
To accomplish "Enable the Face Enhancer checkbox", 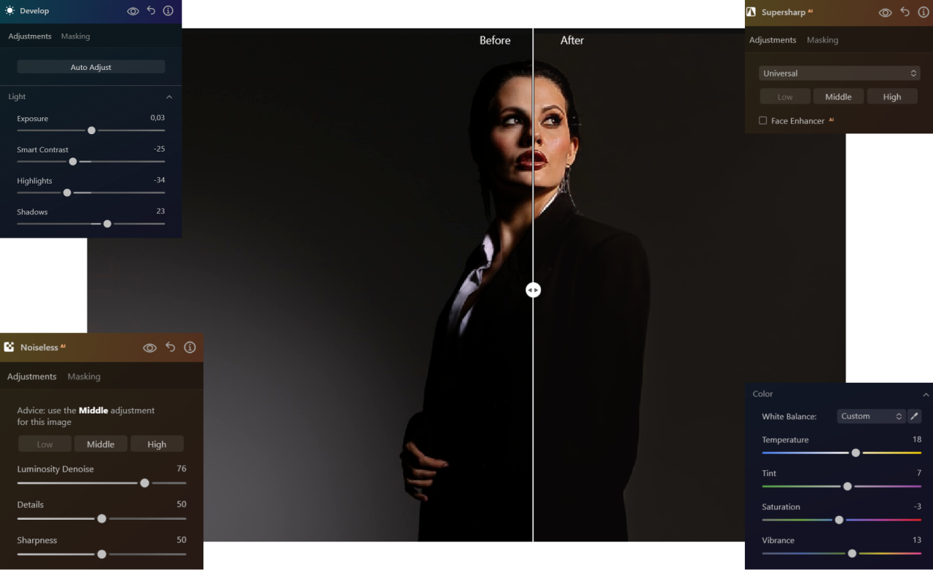I will (x=763, y=121).
